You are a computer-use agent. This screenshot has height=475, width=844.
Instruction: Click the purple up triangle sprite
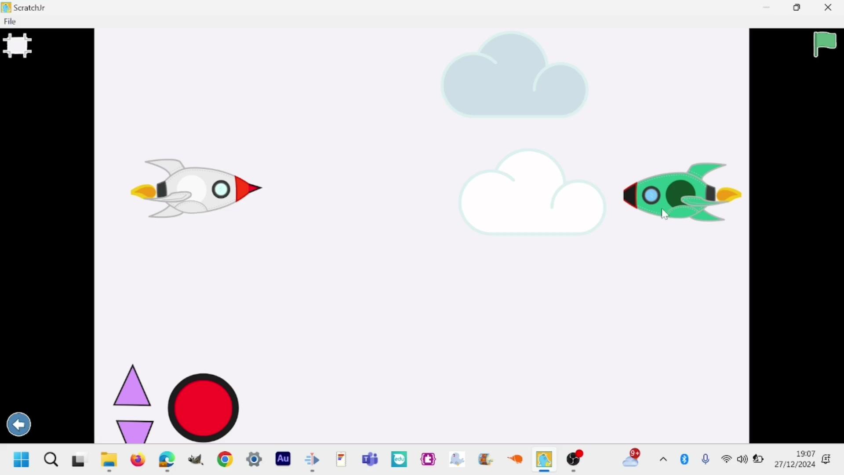click(132, 389)
